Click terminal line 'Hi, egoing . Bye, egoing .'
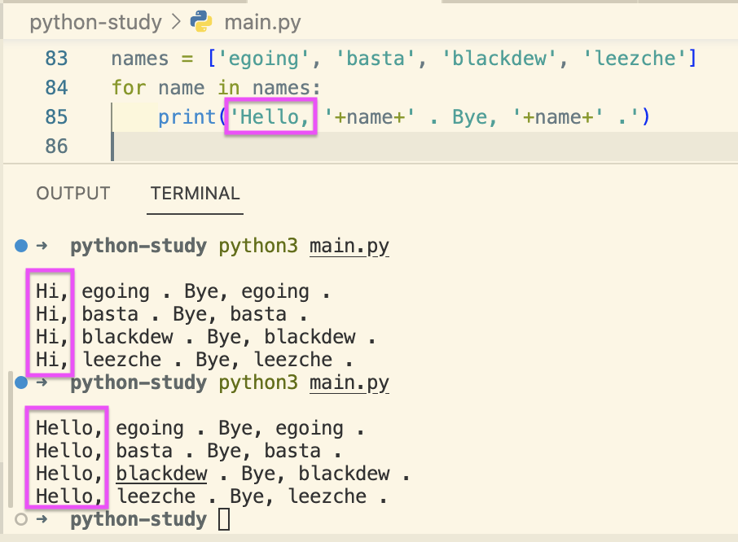This screenshot has height=542, width=738. tap(182, 292)
